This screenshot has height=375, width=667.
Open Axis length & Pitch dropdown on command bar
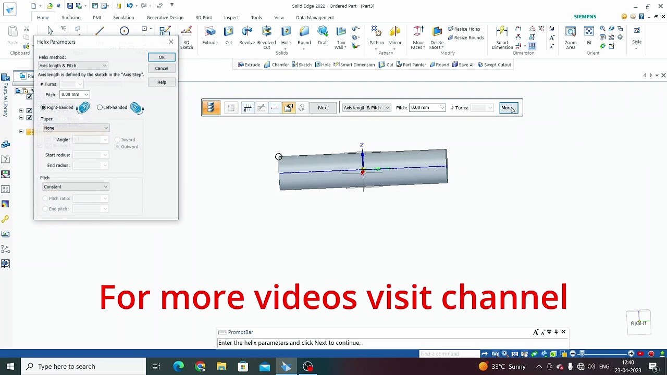point(366,108)
